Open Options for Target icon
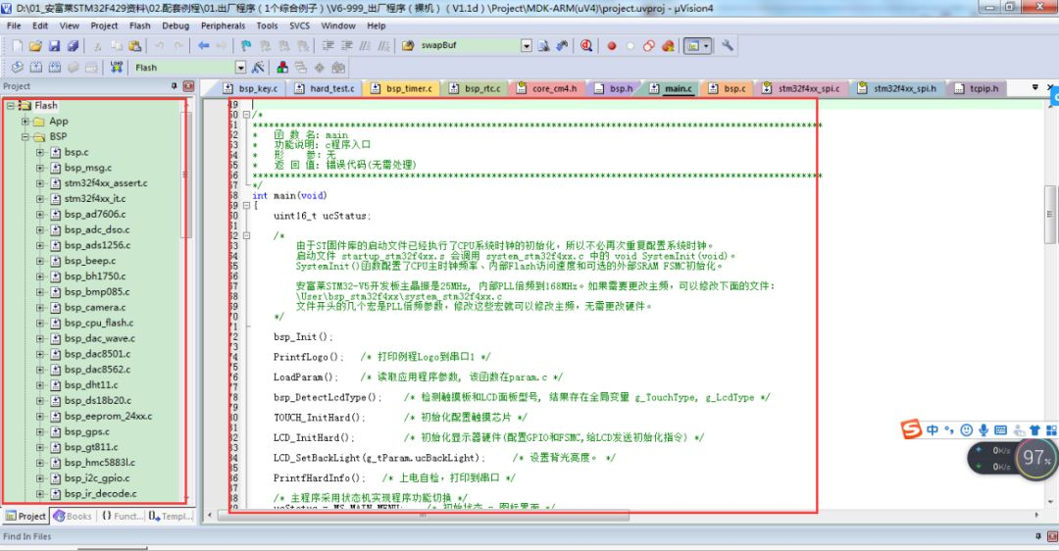The image size is (1059, 551). point(258,68)
